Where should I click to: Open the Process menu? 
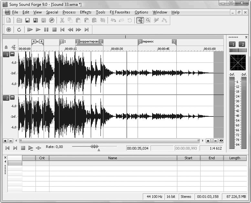point(69,12)
